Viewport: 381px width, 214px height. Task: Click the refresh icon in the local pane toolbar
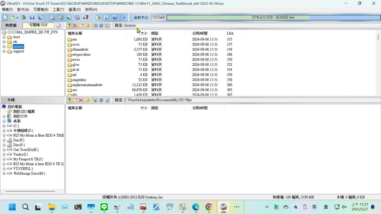click(x=107, y=100)
